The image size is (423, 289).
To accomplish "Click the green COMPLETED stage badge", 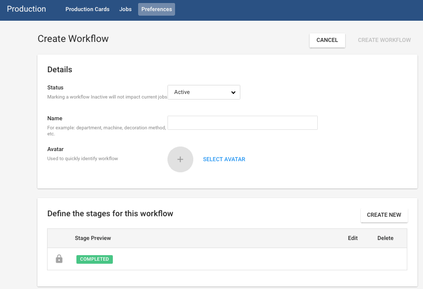I will click(x=95, y=259).
